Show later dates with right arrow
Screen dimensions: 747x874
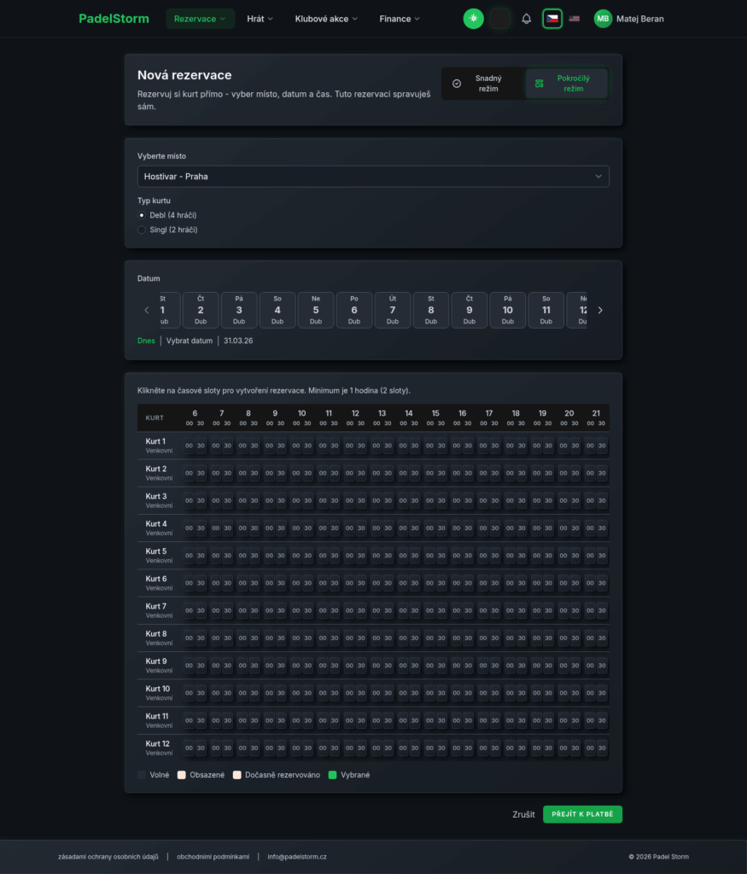coord(600,311)
